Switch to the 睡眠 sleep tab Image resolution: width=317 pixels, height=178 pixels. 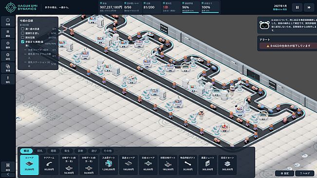[x=54, y=151]
